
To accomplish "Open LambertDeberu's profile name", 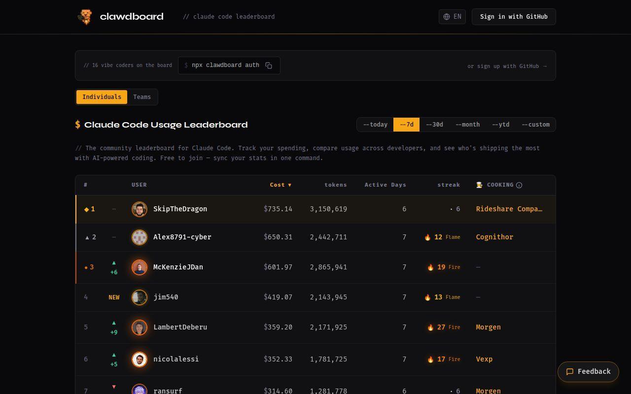I will (x=180, y=328).
